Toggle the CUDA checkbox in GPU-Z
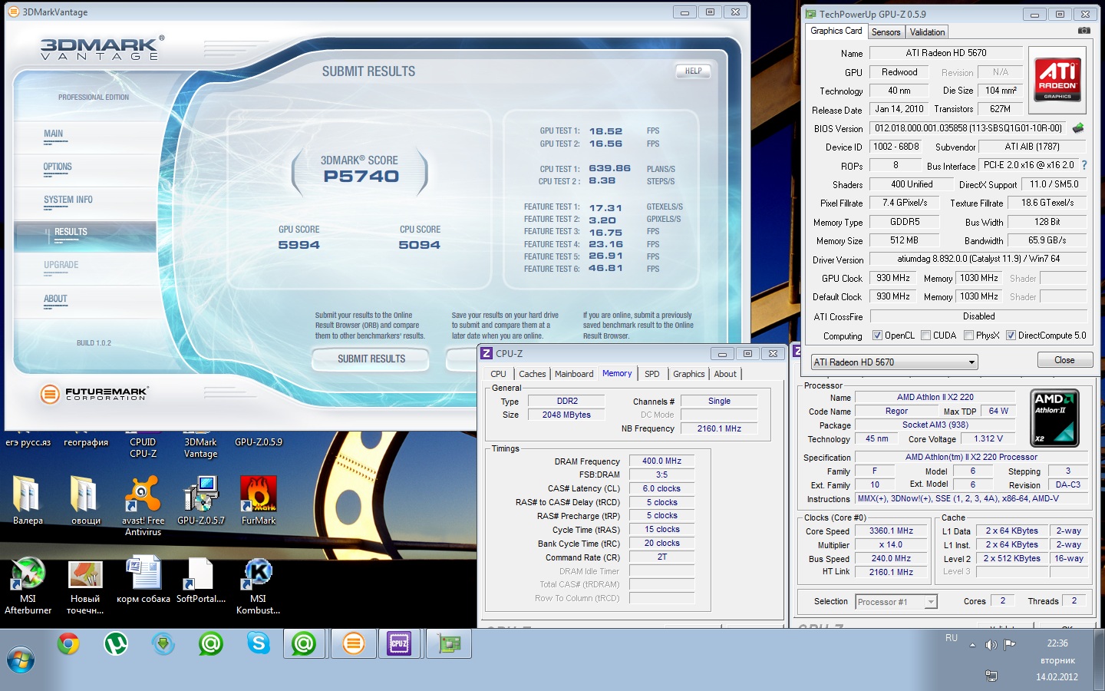Viewport: 1105px width, 691px height. pos(925,336)
